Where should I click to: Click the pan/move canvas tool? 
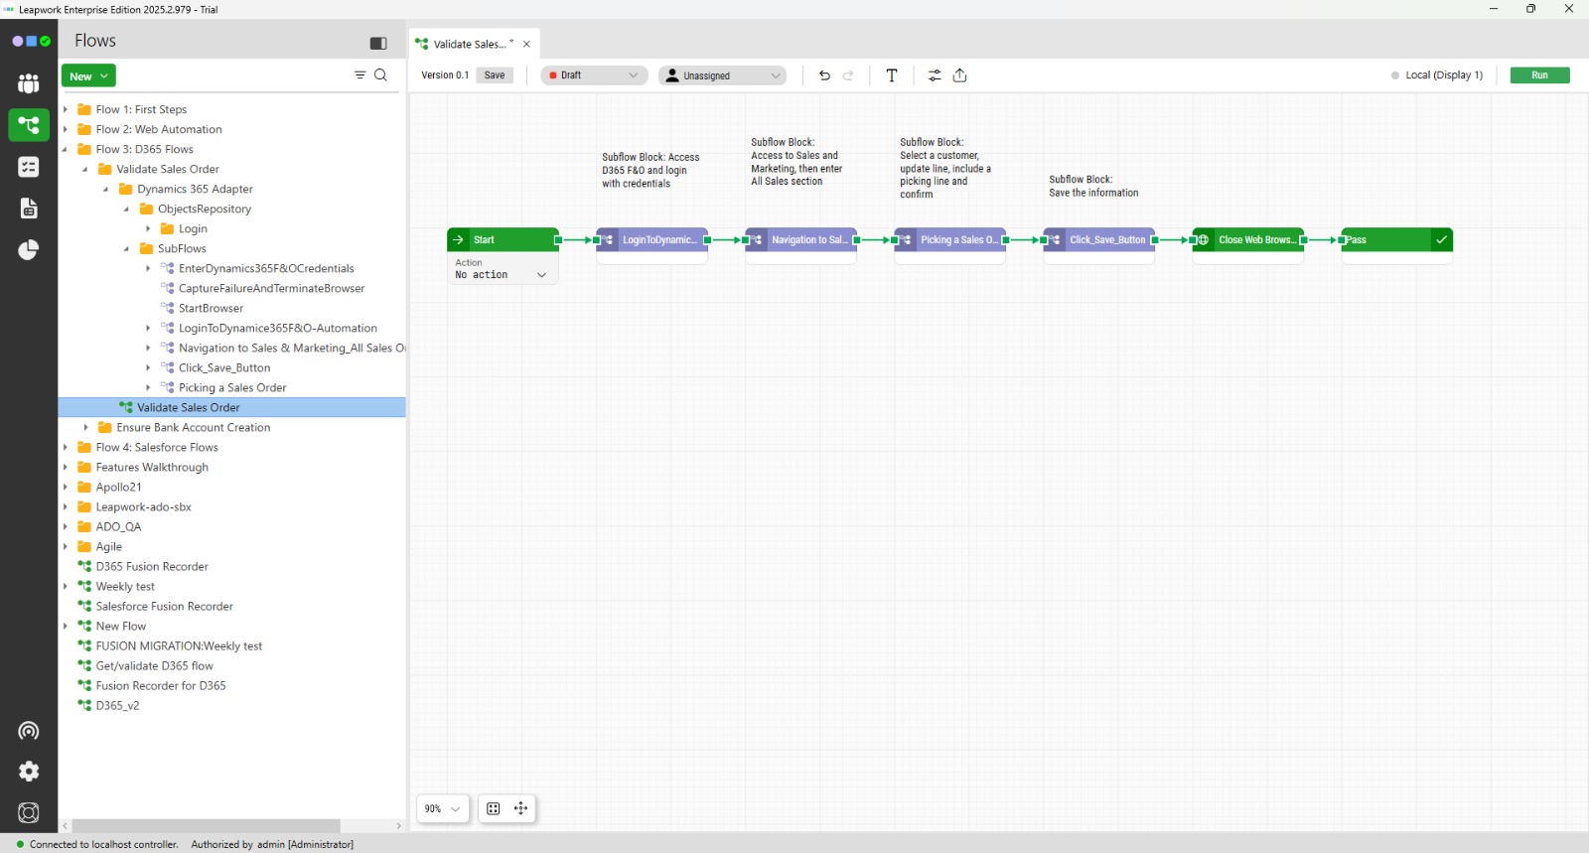520,808
